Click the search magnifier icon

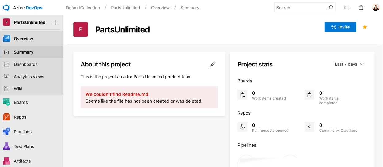click(x=330, y=8)
